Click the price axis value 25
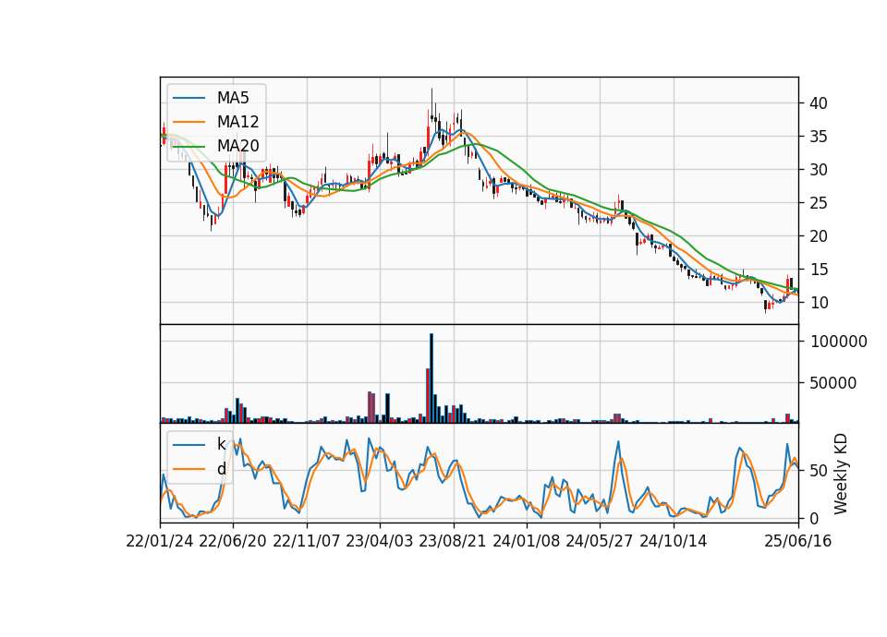This screenshot has height=637, width=887. pyautogui.click(x=819, y=203)
